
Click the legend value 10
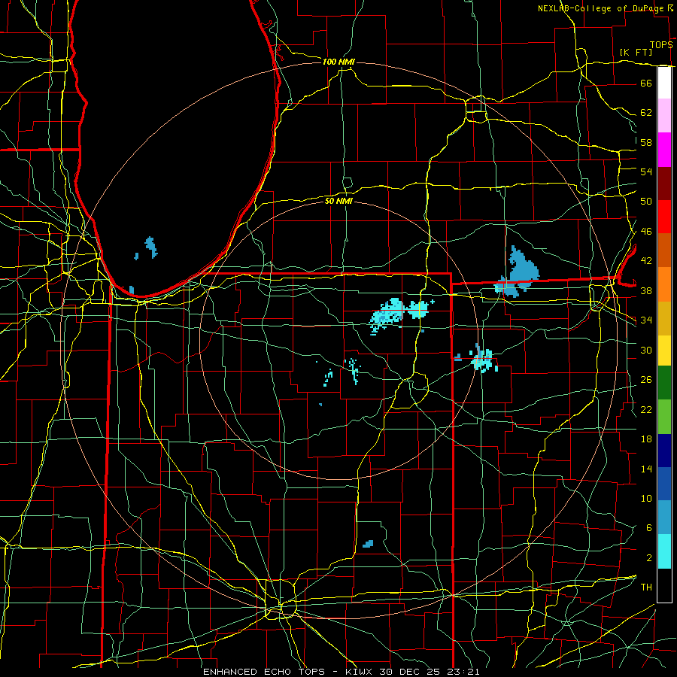646,498
